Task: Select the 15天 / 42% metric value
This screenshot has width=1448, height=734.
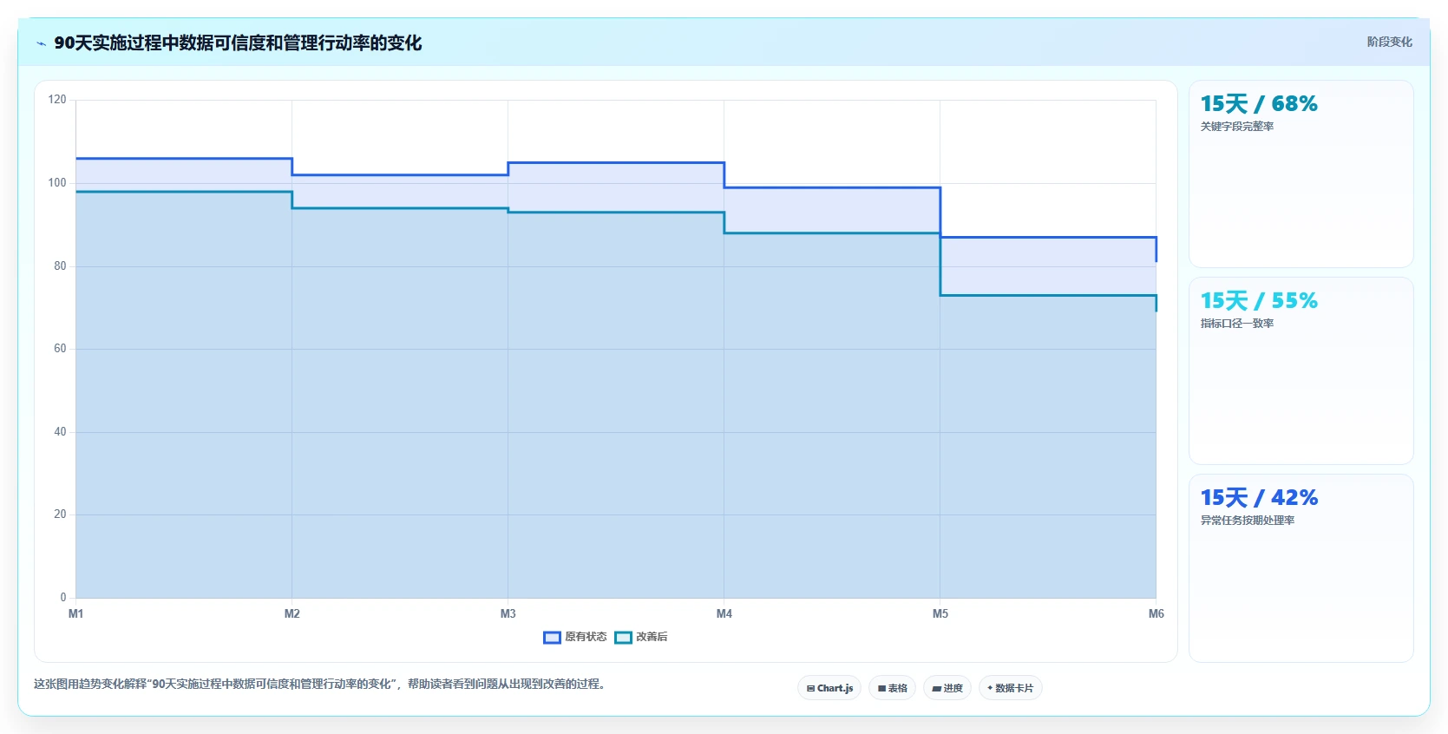Action: point(1259,498)
